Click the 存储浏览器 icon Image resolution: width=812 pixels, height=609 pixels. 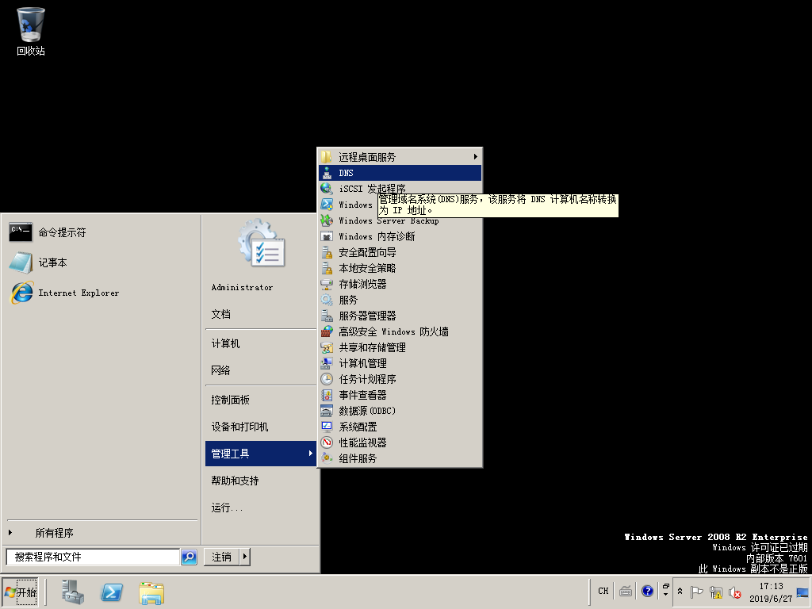pos(327,284)
